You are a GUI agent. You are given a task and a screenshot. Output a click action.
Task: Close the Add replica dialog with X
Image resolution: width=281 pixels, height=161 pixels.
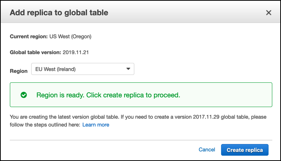coord(269,13)
